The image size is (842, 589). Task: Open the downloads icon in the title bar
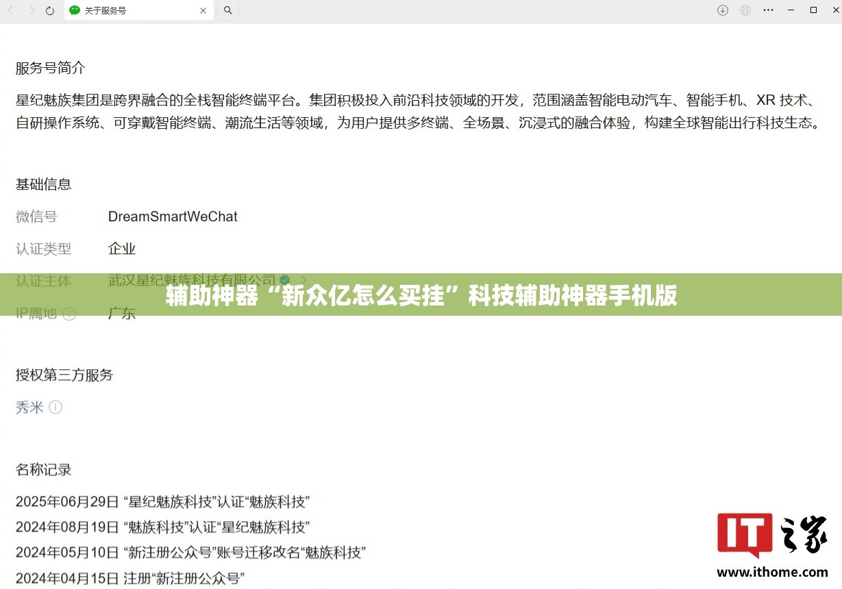(x=722, y=10)
